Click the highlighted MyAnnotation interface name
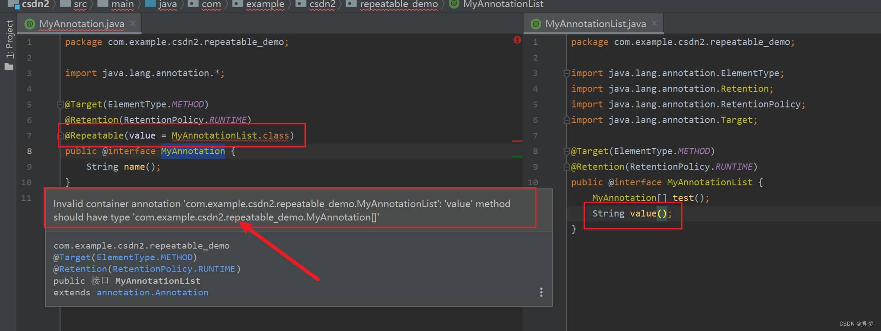Screen dimensions: 881x331 [x=193, y=151]
